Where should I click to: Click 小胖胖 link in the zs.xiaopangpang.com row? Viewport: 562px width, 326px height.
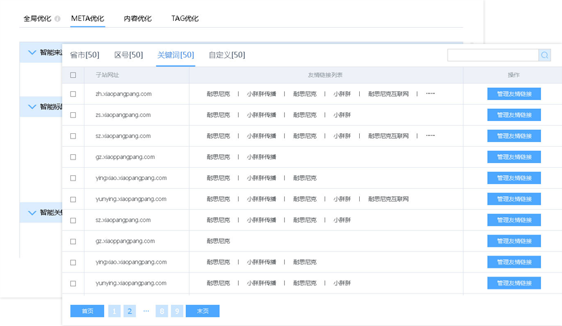click(342, 115)
